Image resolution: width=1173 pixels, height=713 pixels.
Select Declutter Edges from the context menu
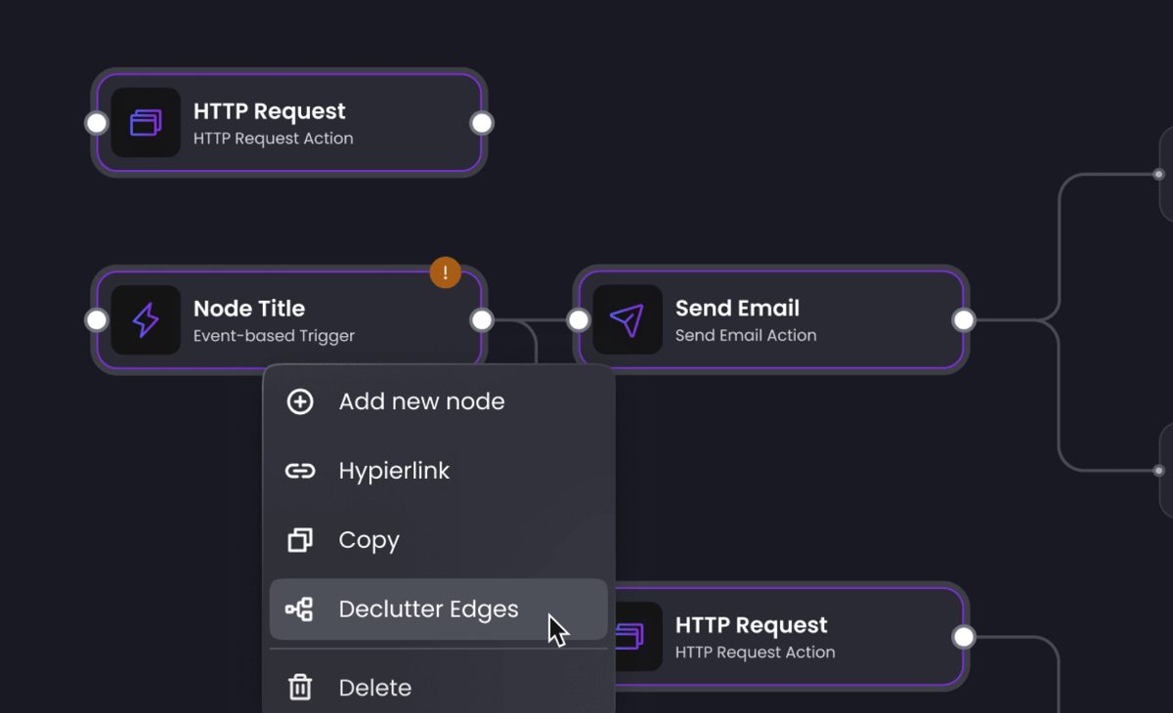coord(438,609)
